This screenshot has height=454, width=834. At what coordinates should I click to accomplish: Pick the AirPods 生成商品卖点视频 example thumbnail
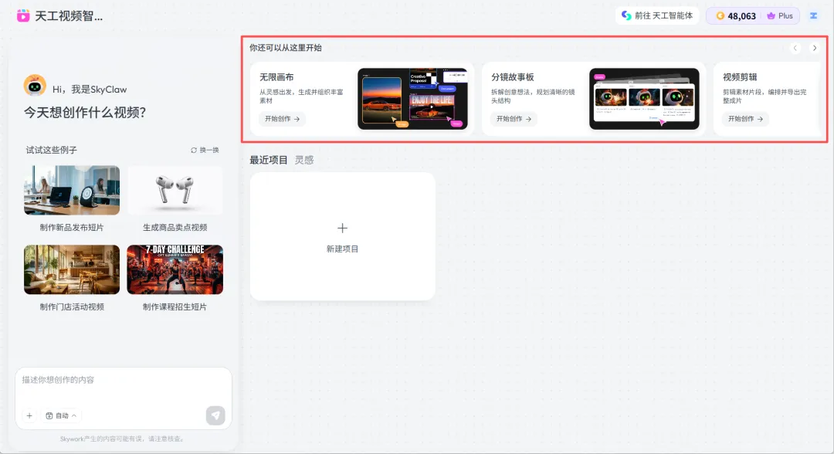pyautogui.click(x=175, y=190)
